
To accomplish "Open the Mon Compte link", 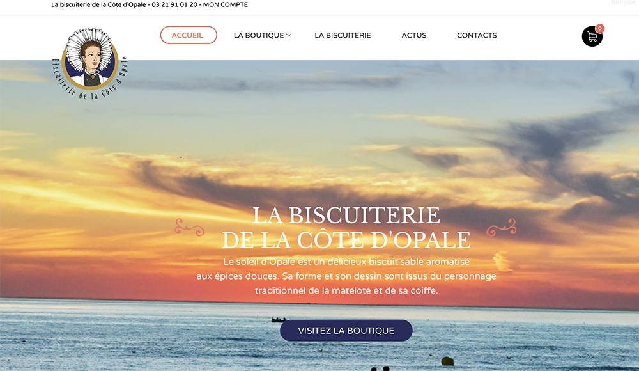I will coord(226,5).
